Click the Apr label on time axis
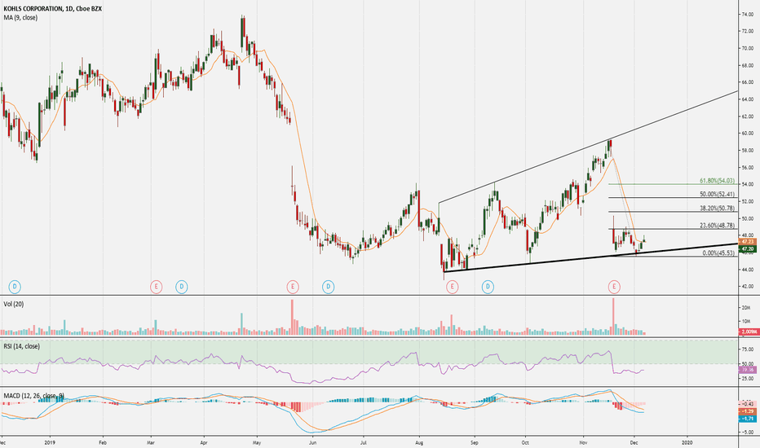This screenshot has height=448, width=760. (x=204, y=442)
